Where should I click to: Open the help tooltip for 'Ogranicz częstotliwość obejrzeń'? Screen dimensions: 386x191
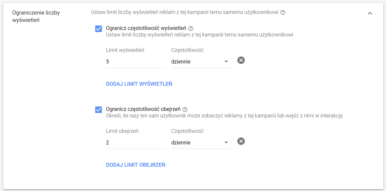click(185, 109)
